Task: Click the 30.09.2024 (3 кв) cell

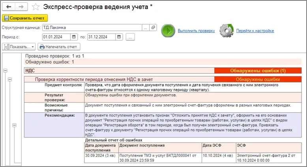Action: 101,158
